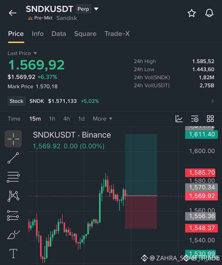Select the 1h timeframe

click(52, 119)
